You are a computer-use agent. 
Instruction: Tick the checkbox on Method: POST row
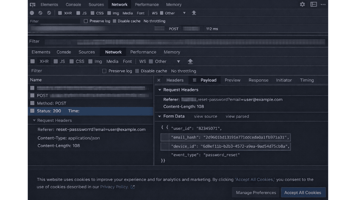[x=32, y=103]
